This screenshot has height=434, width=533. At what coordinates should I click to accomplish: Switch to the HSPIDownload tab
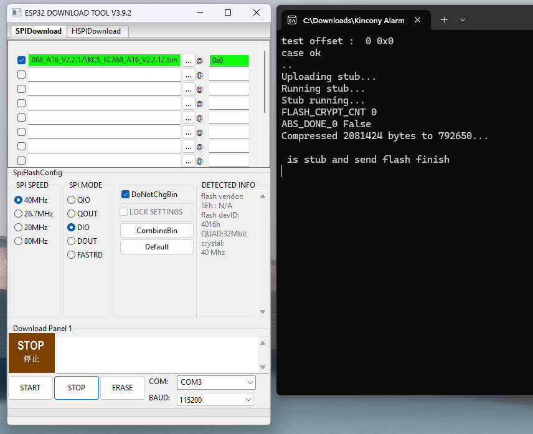pos(97,31)
